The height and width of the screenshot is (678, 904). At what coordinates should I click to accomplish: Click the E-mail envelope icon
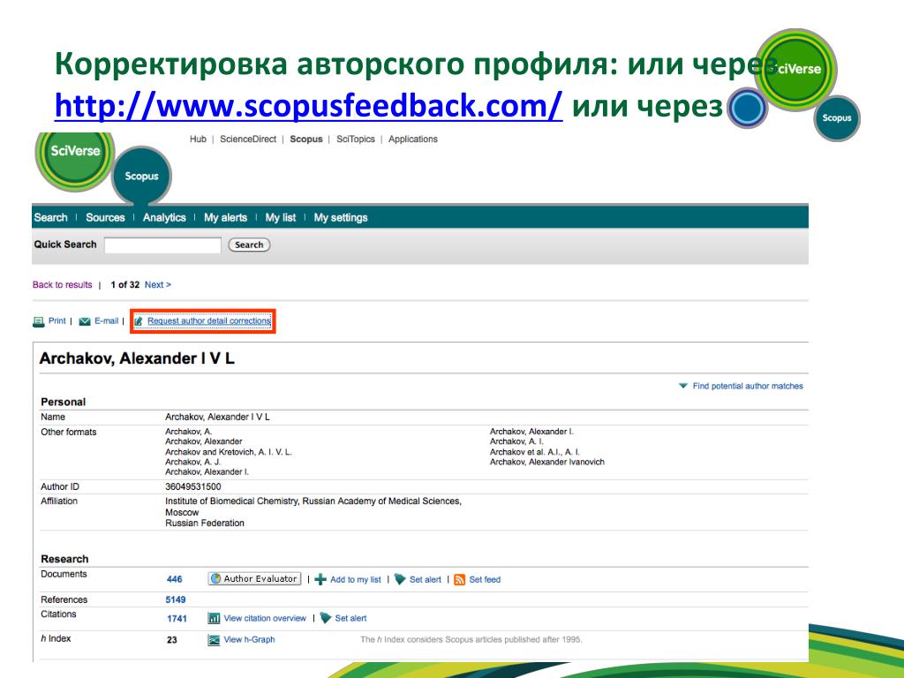tap(85, 321)
